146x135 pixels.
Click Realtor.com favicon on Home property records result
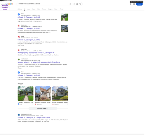(19, 50)
